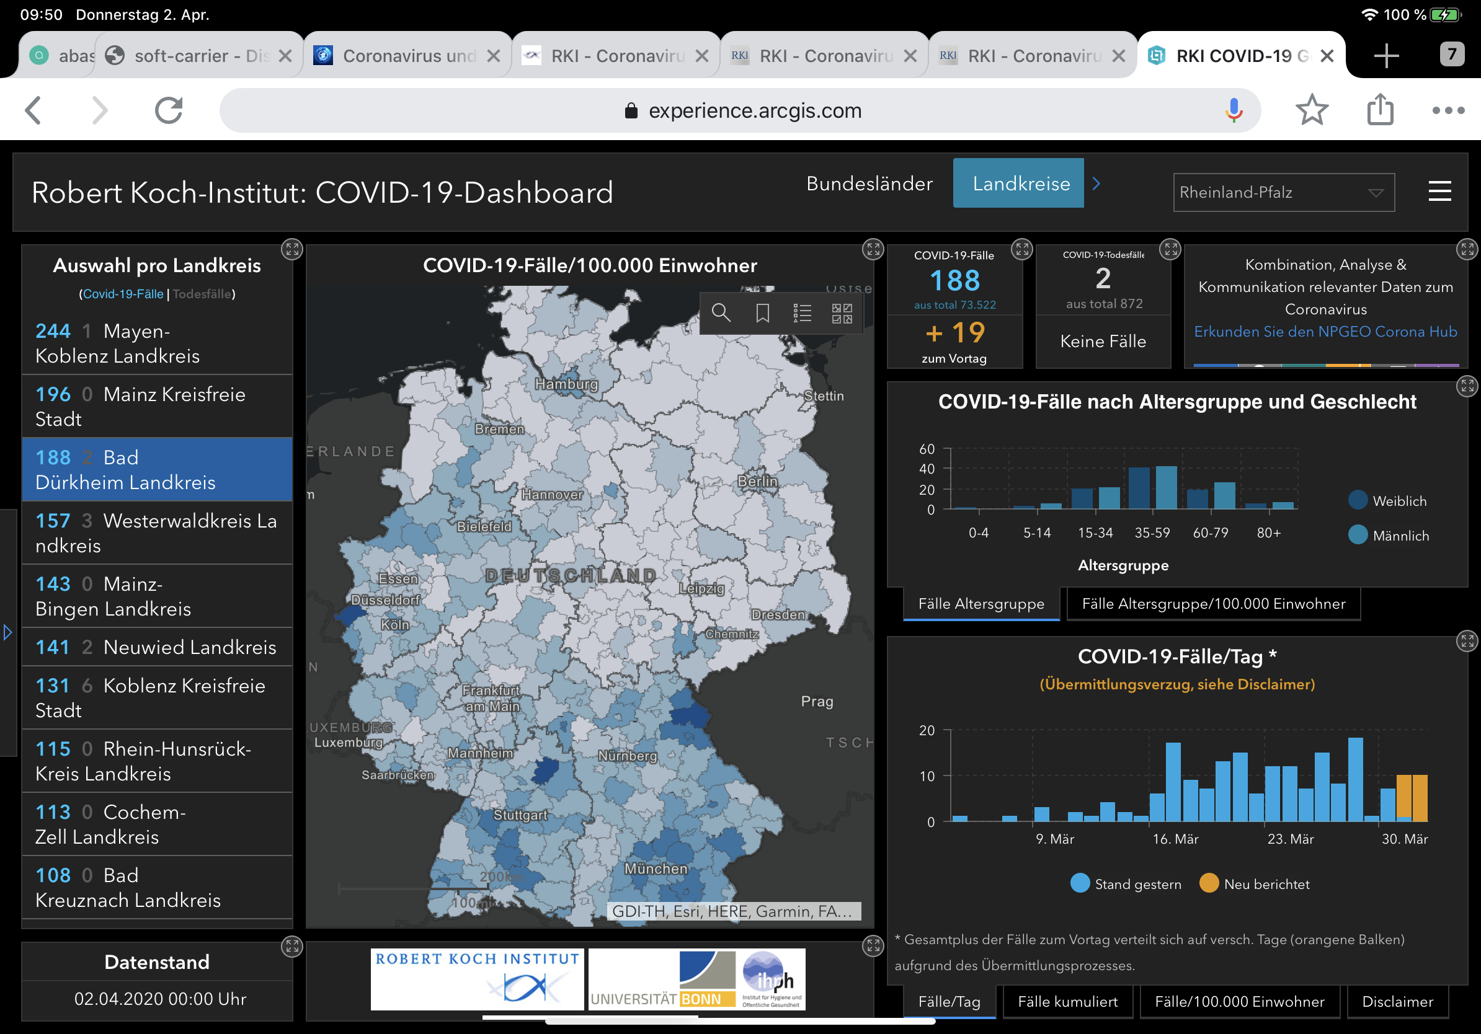Viewport: 1481px width, 1034px height.
Task: Open the hamburger menu in dashboard header
Action: point(1439,192)
